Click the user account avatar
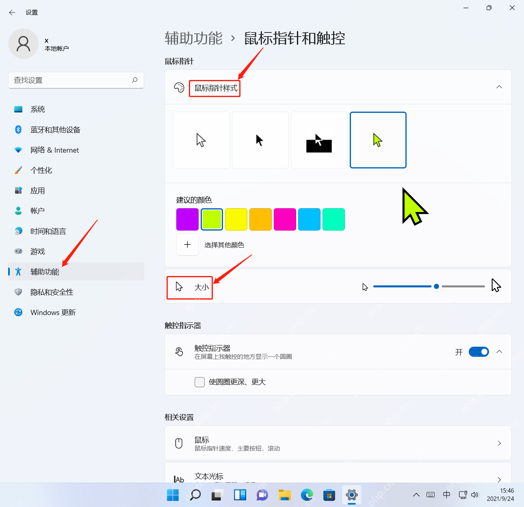Screen dimensions: 524x507 (x=23, y=43)
